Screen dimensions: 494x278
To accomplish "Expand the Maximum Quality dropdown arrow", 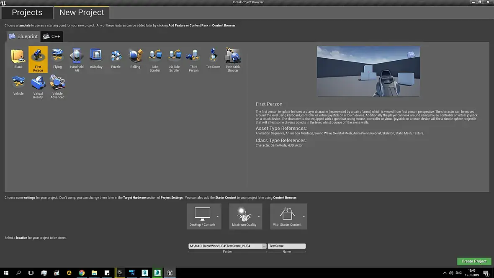I will click(x=259, y=216).
